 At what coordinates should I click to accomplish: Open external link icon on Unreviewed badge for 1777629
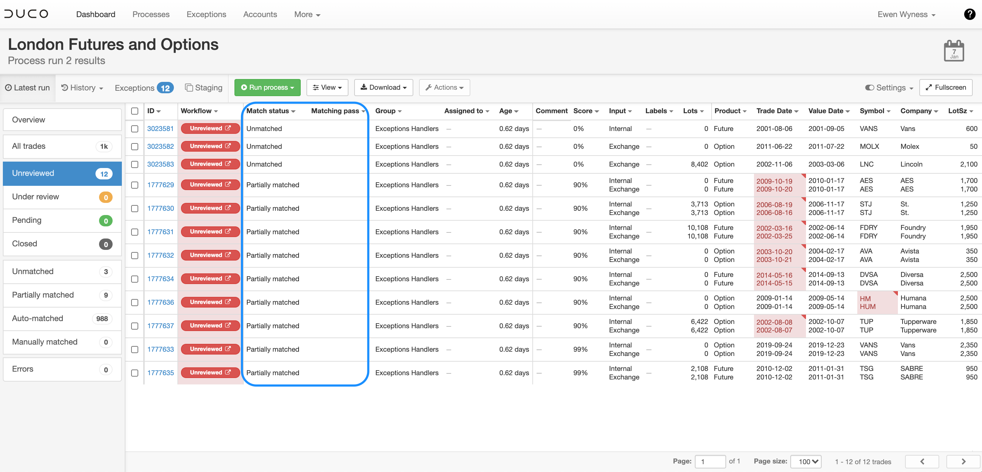click(x=228, y=184)
